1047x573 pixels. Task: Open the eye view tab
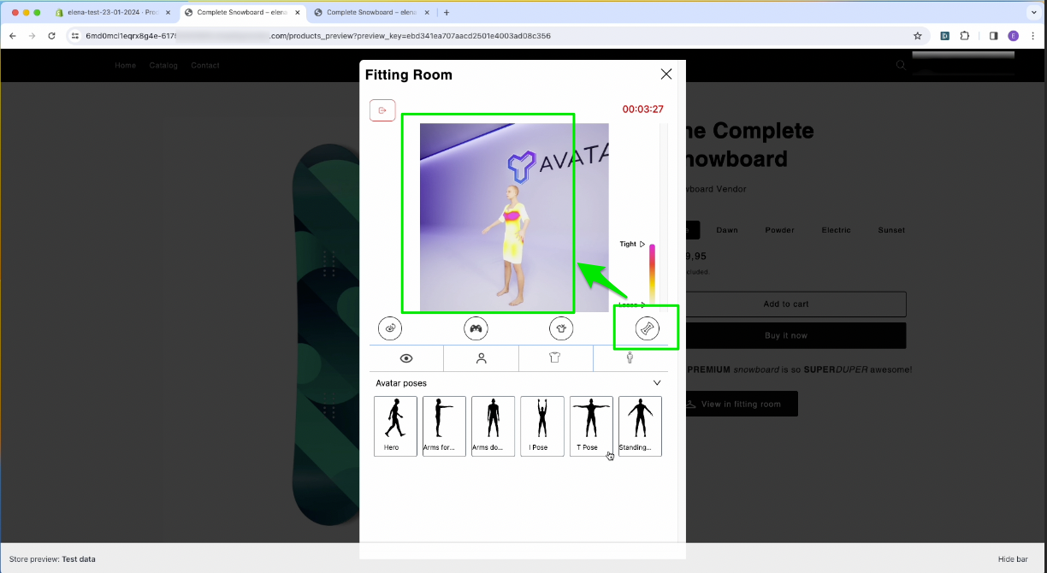coord(406,358)
